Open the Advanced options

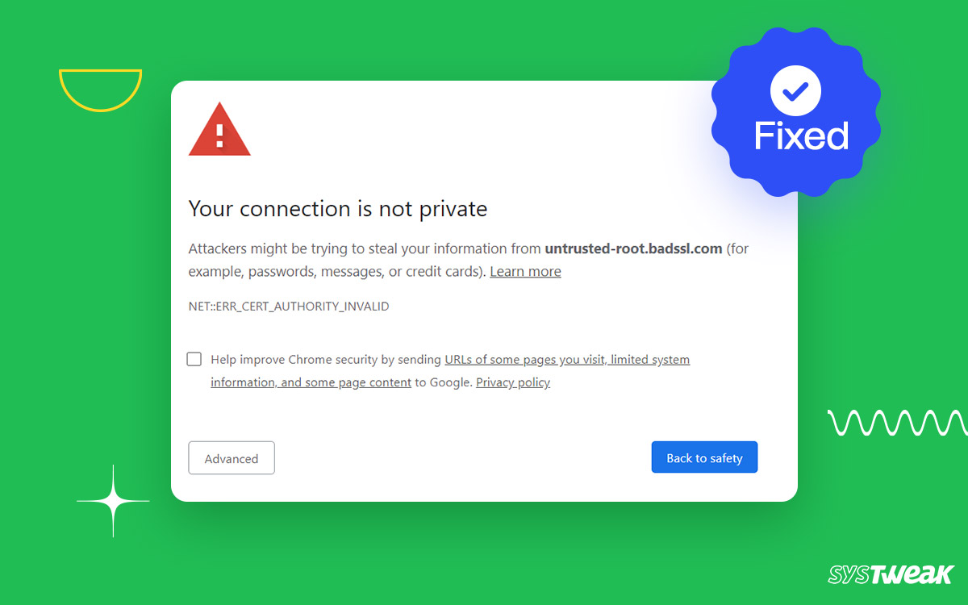(232, 457)
